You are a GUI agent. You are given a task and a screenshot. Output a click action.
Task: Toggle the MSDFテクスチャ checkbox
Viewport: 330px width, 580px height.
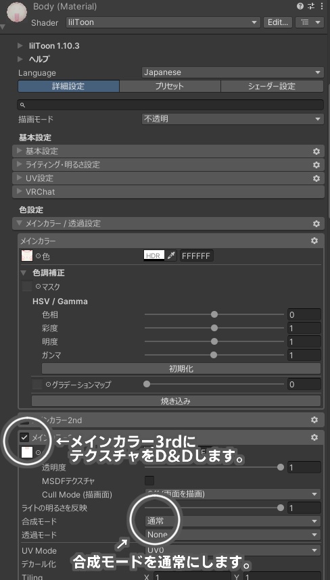[149, 481]
